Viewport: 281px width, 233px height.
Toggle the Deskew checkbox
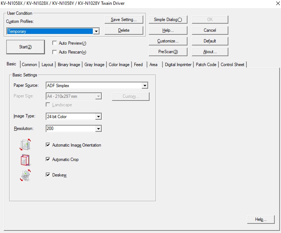tap(48, 175)
